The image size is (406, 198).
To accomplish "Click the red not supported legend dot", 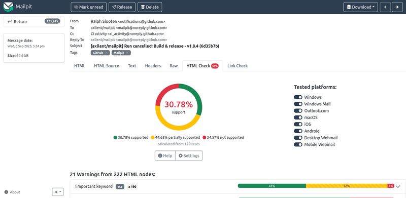I will point(205,138).
